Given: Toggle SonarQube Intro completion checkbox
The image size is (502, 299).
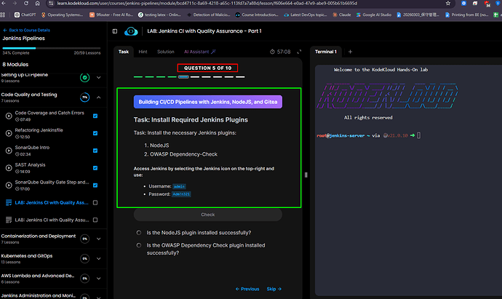Looking at the screenshot, I should point(95,151).
